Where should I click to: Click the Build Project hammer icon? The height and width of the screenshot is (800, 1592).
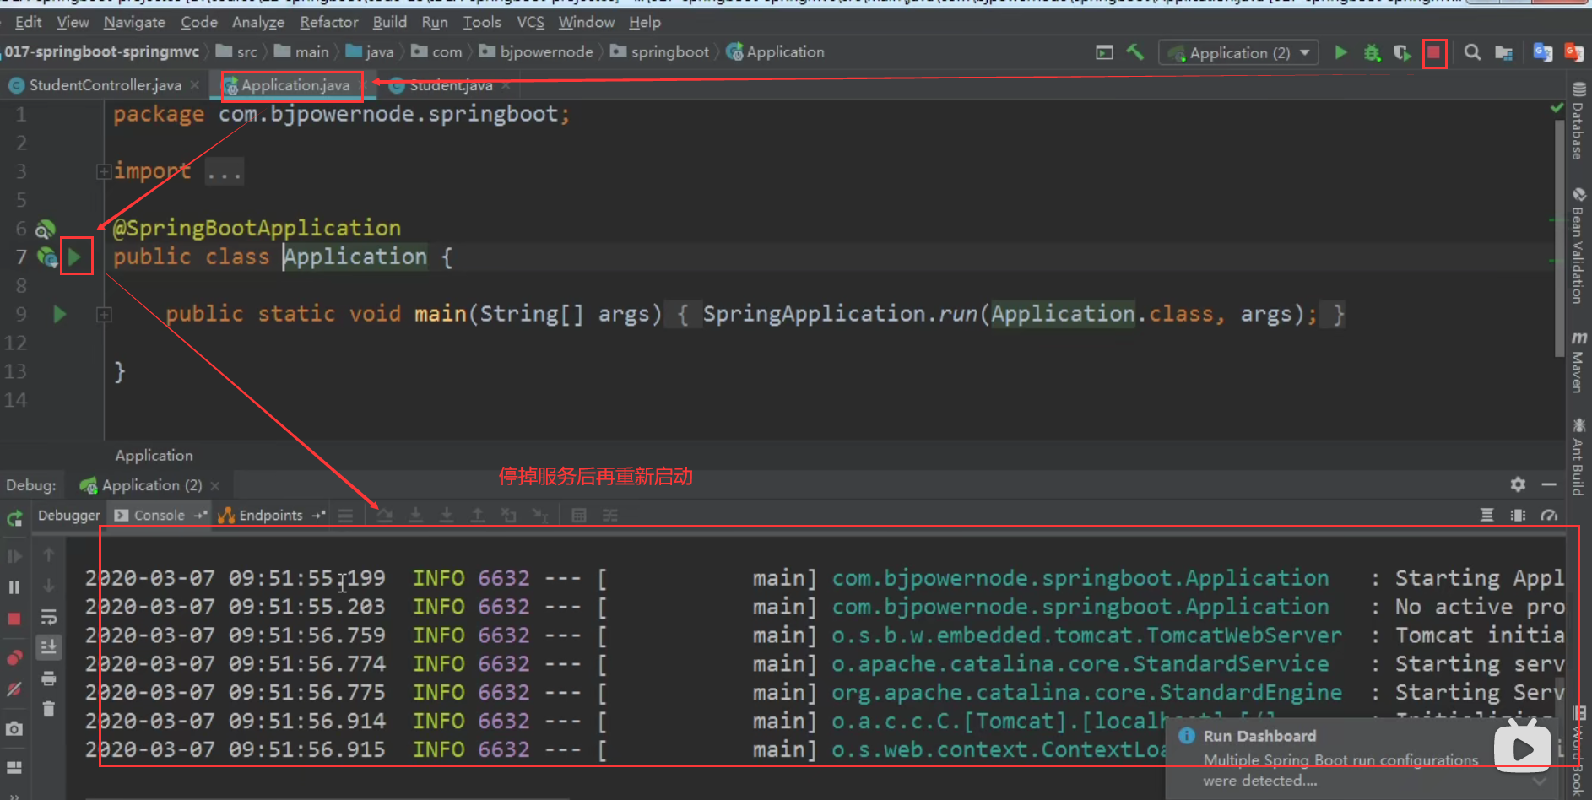coord(1135,52)
